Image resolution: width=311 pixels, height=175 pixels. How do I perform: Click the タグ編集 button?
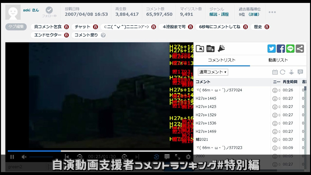16,27
